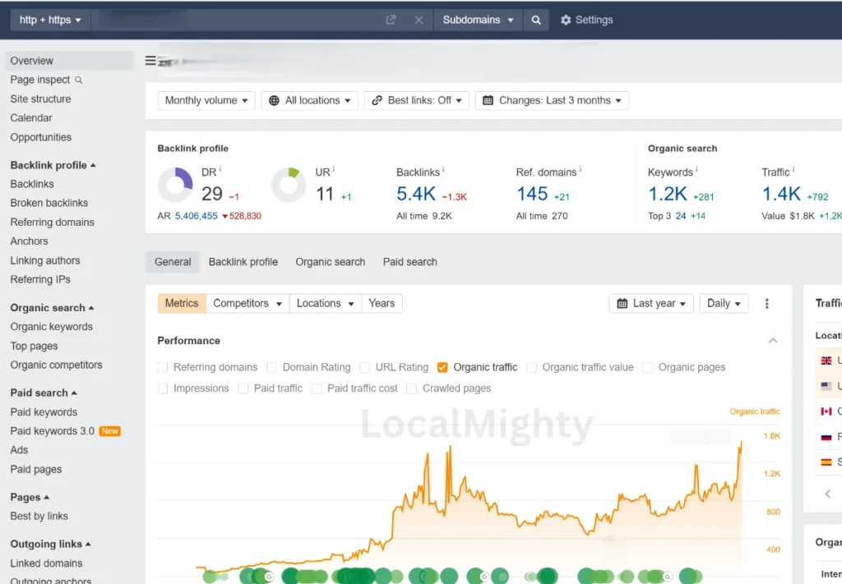Enable the Paid traffic checkbox
Image resolution: width=842 pixels, height=584 pixels.
[243, 389]
